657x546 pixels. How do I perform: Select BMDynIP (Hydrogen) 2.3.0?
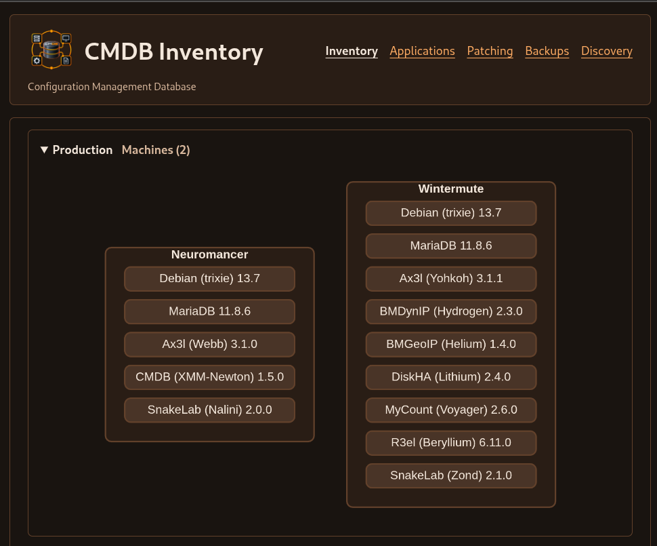pos(451,311)
